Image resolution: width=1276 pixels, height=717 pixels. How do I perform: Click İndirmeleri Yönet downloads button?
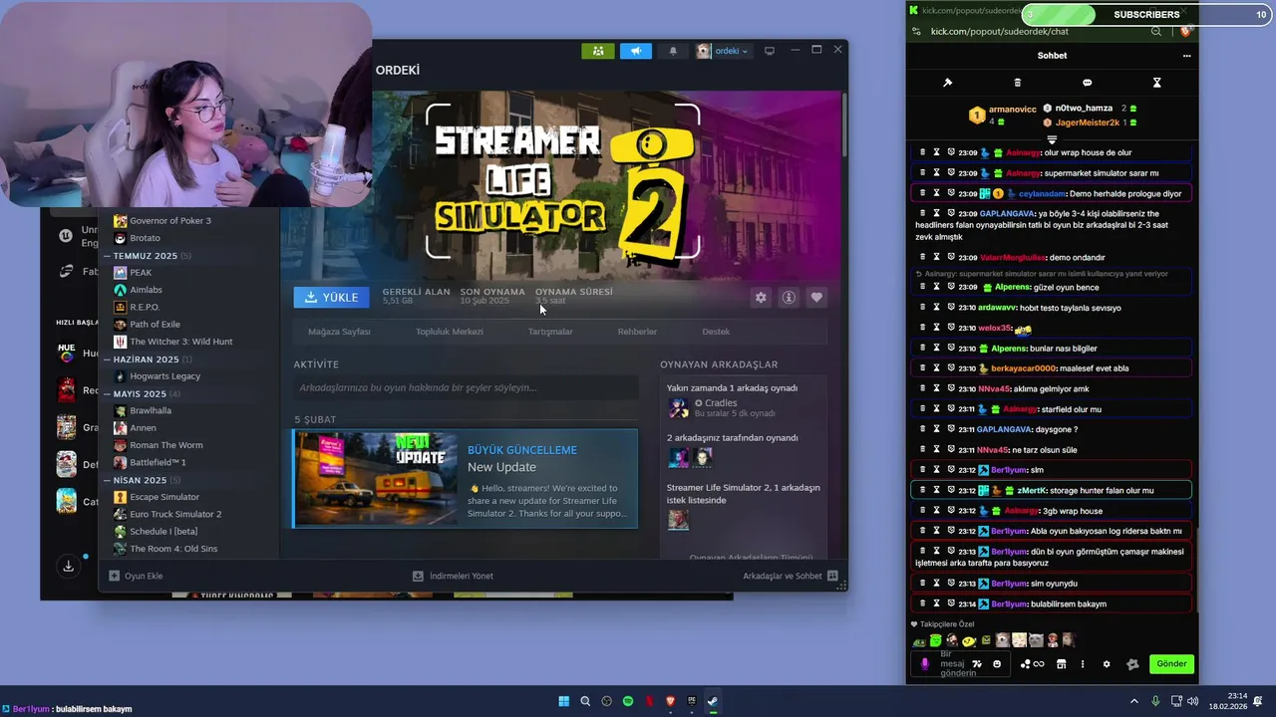click(x=454, y=576)
